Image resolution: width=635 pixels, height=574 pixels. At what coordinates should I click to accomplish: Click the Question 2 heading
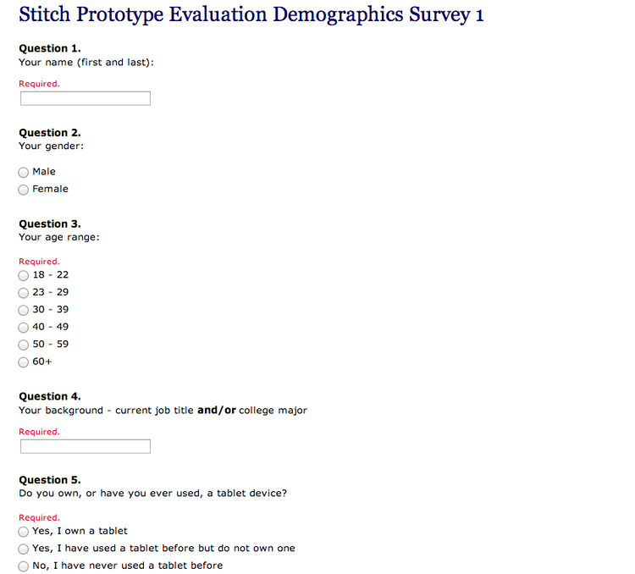pos(50,132)
